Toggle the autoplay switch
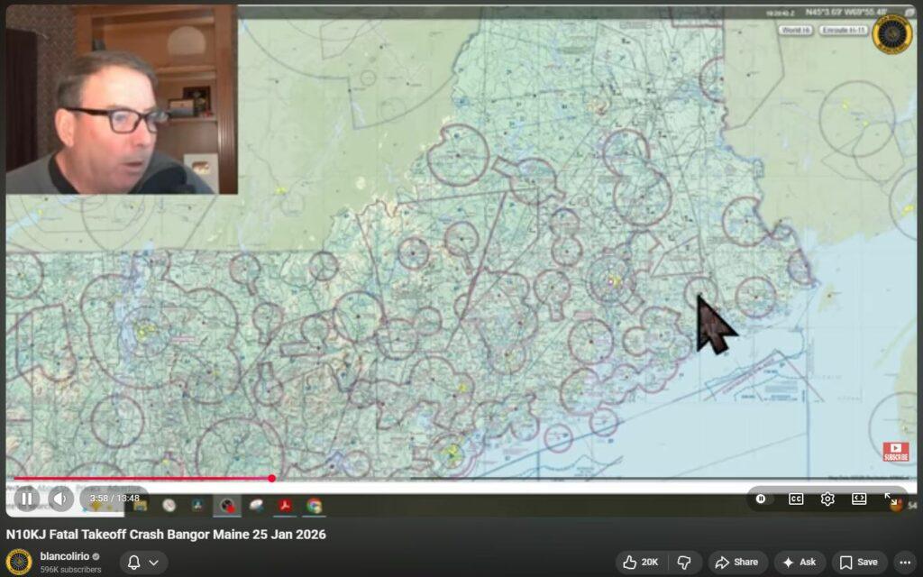Screen dimensions: 923x577 pos(763,499)
